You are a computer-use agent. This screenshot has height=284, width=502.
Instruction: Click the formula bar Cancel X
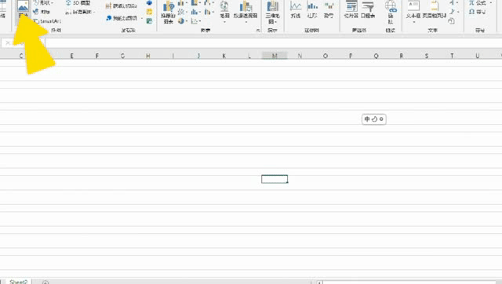[8, 43]
